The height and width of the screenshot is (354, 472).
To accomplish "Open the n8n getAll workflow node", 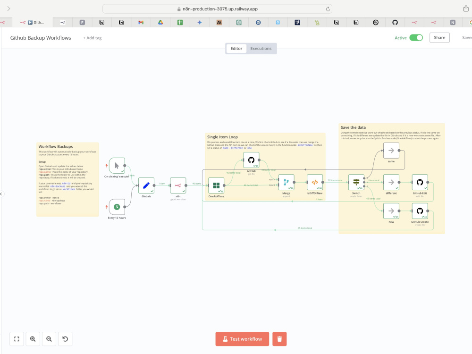I will tap(178, 185).
